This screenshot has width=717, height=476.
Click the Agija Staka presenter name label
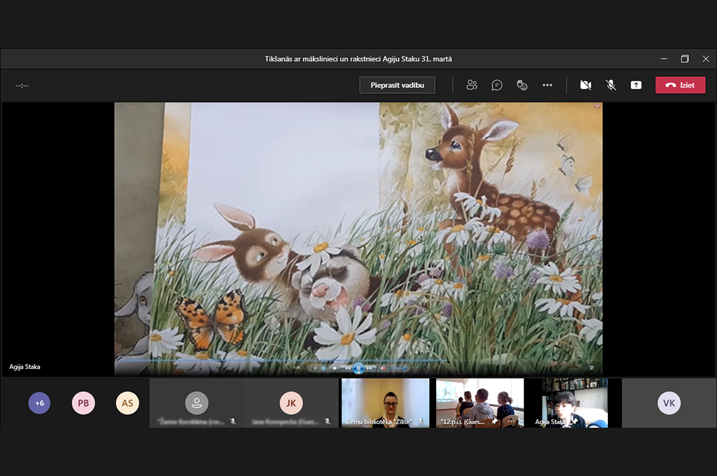coord(25,367)
